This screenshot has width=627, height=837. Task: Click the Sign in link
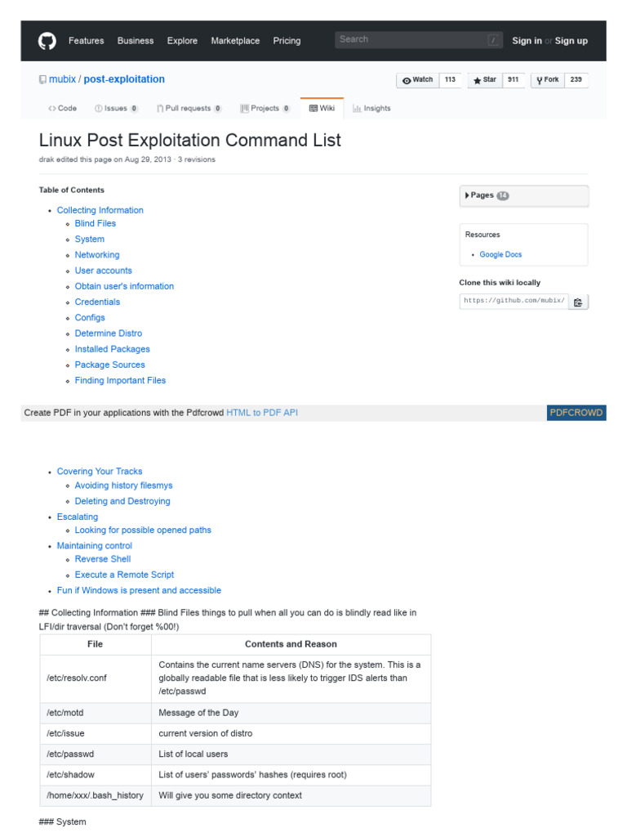tap(527, 41)
